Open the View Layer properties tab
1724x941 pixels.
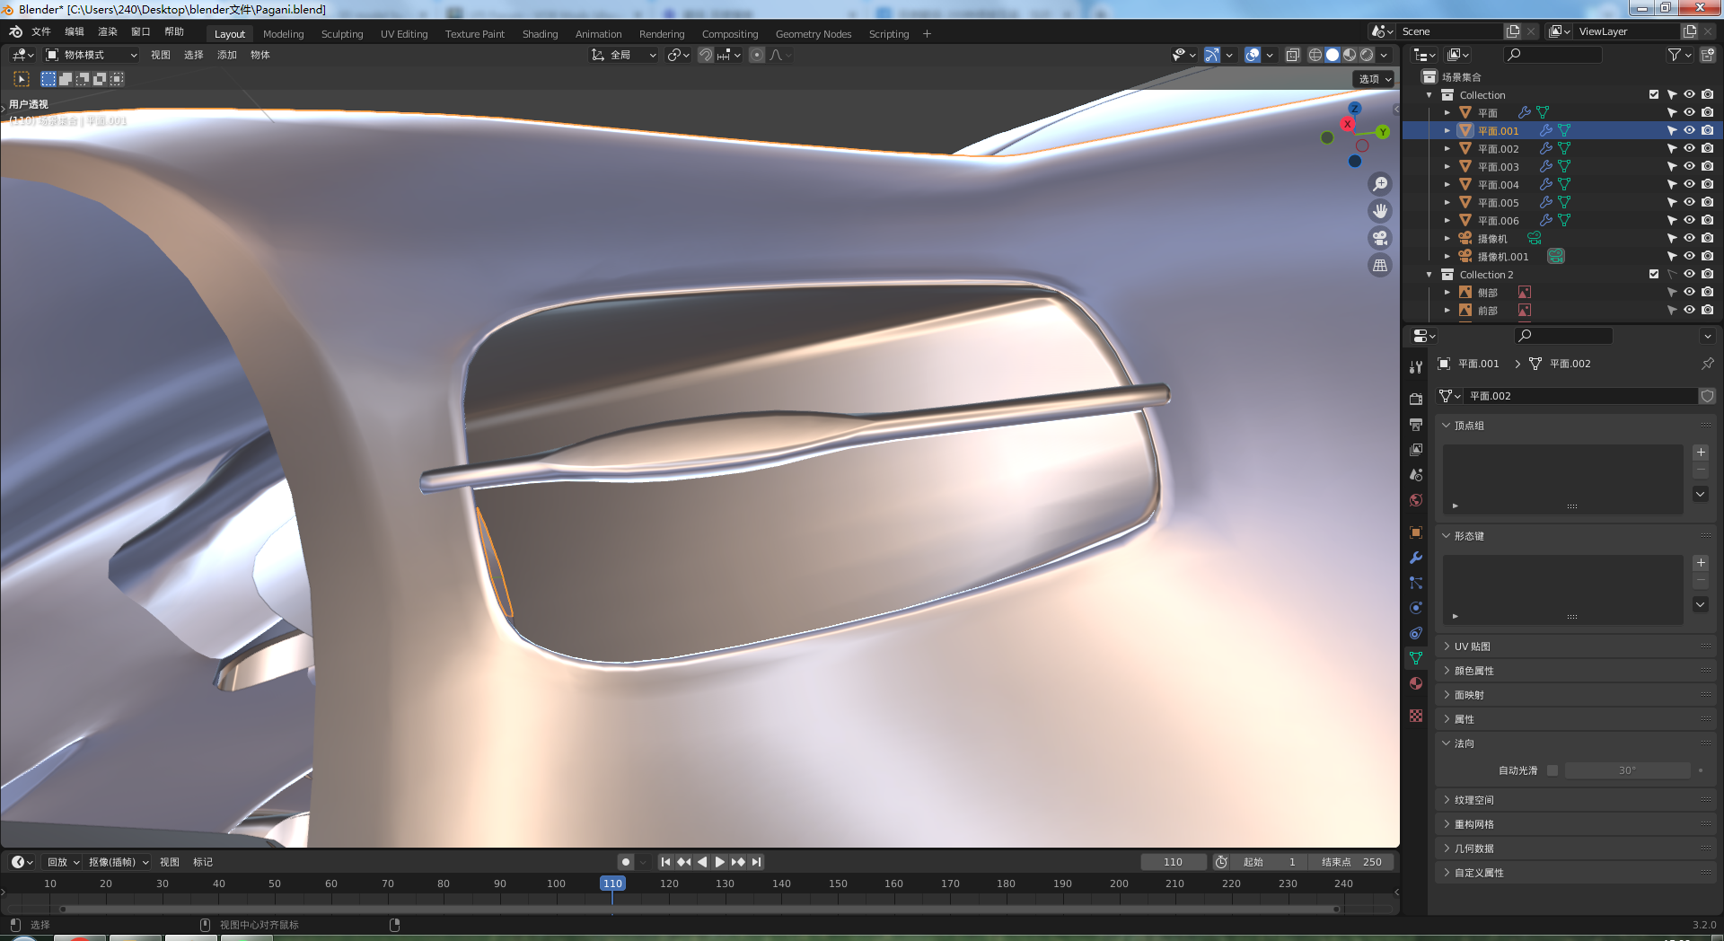tap(1416, 449)
